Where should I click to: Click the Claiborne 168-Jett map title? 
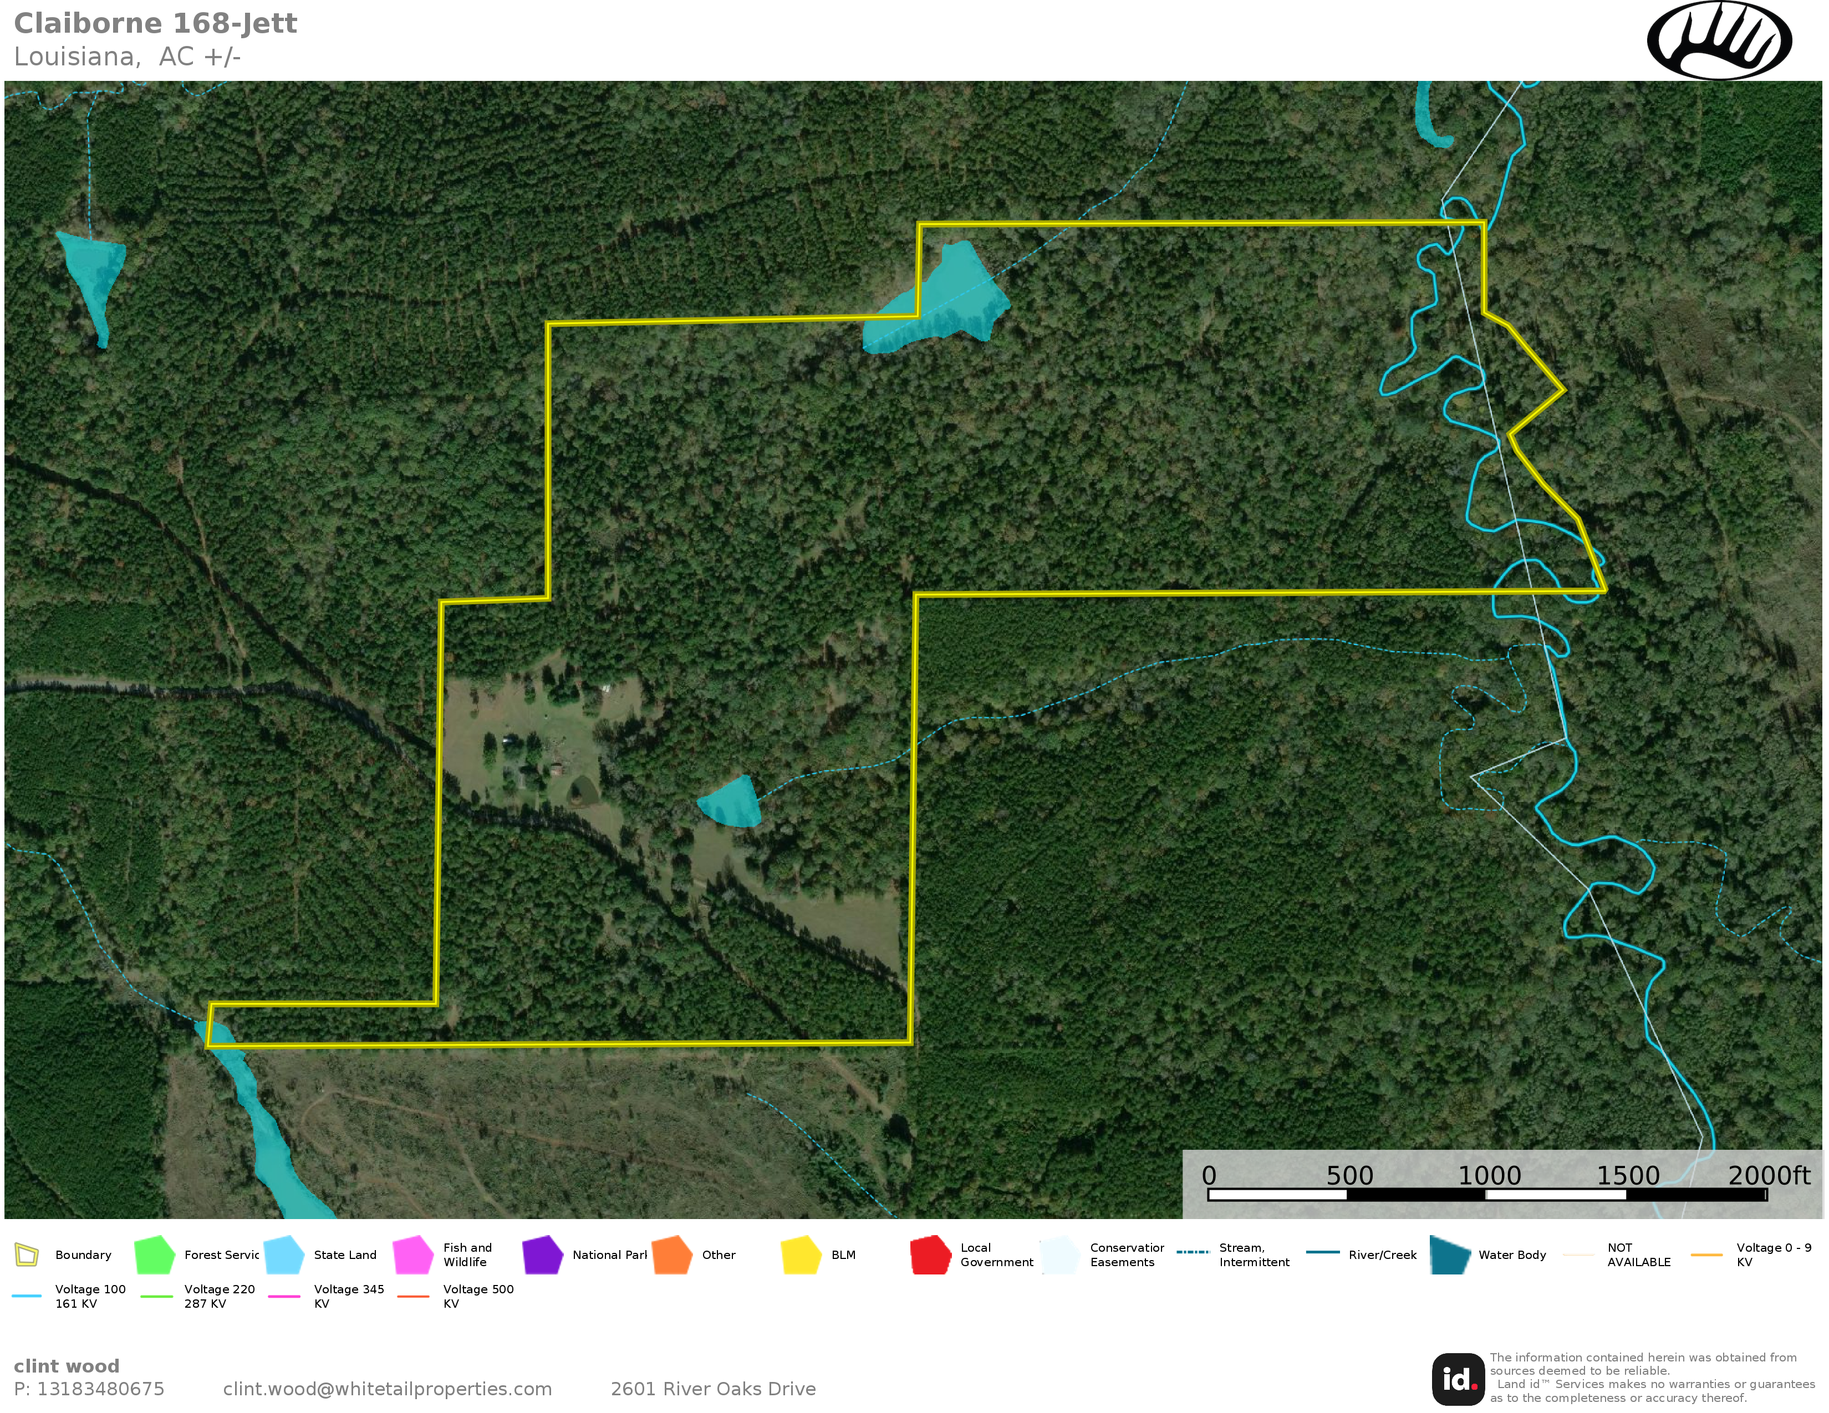(x=155, y=23)
